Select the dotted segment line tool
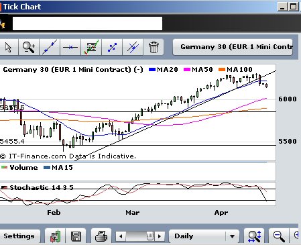This screenshot has height=245, width=301. (x=112, y=47)
